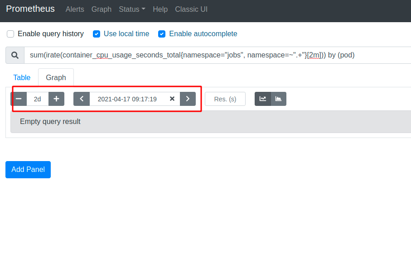Screen dimensions: 411x257
Task: Switch to the Classic UI
Action: click(191, 10)
